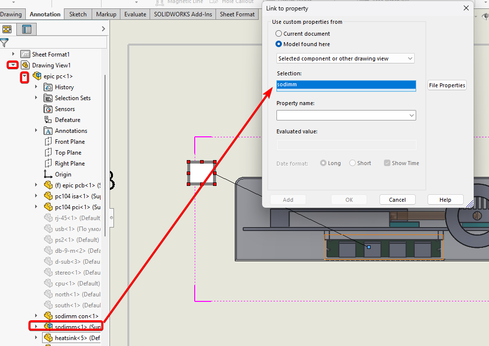Viewport: 489px width, 346px height.
Task: Select the Short date format radio
Action: click(352, 163)
